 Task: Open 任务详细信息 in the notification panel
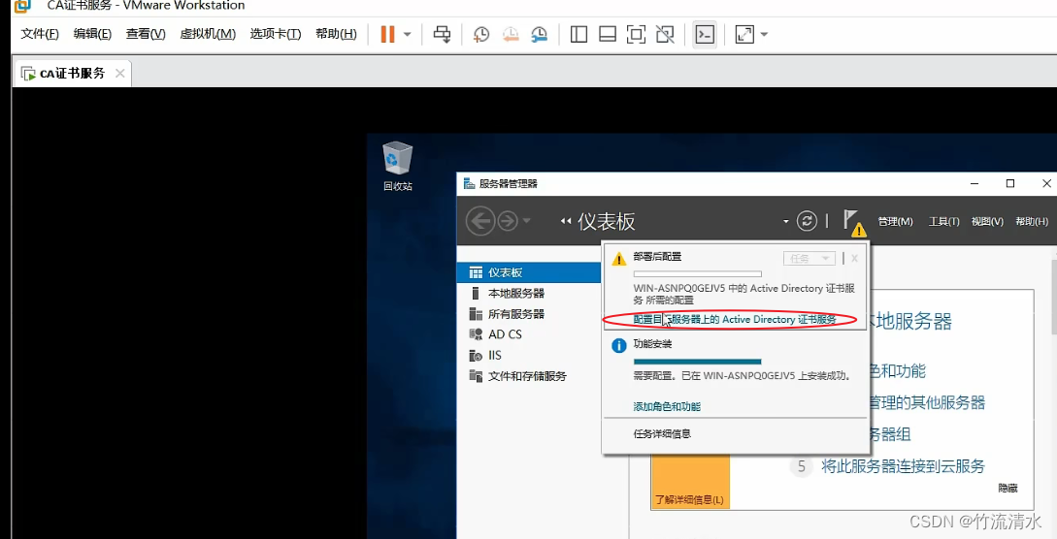tap(662, 434)
